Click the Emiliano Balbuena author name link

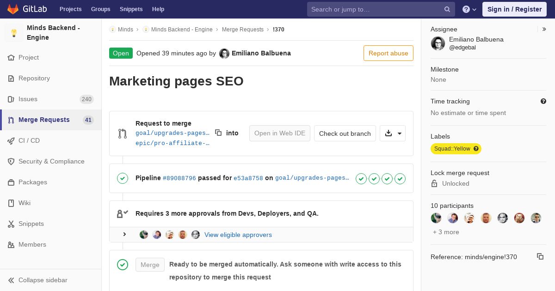261,53
